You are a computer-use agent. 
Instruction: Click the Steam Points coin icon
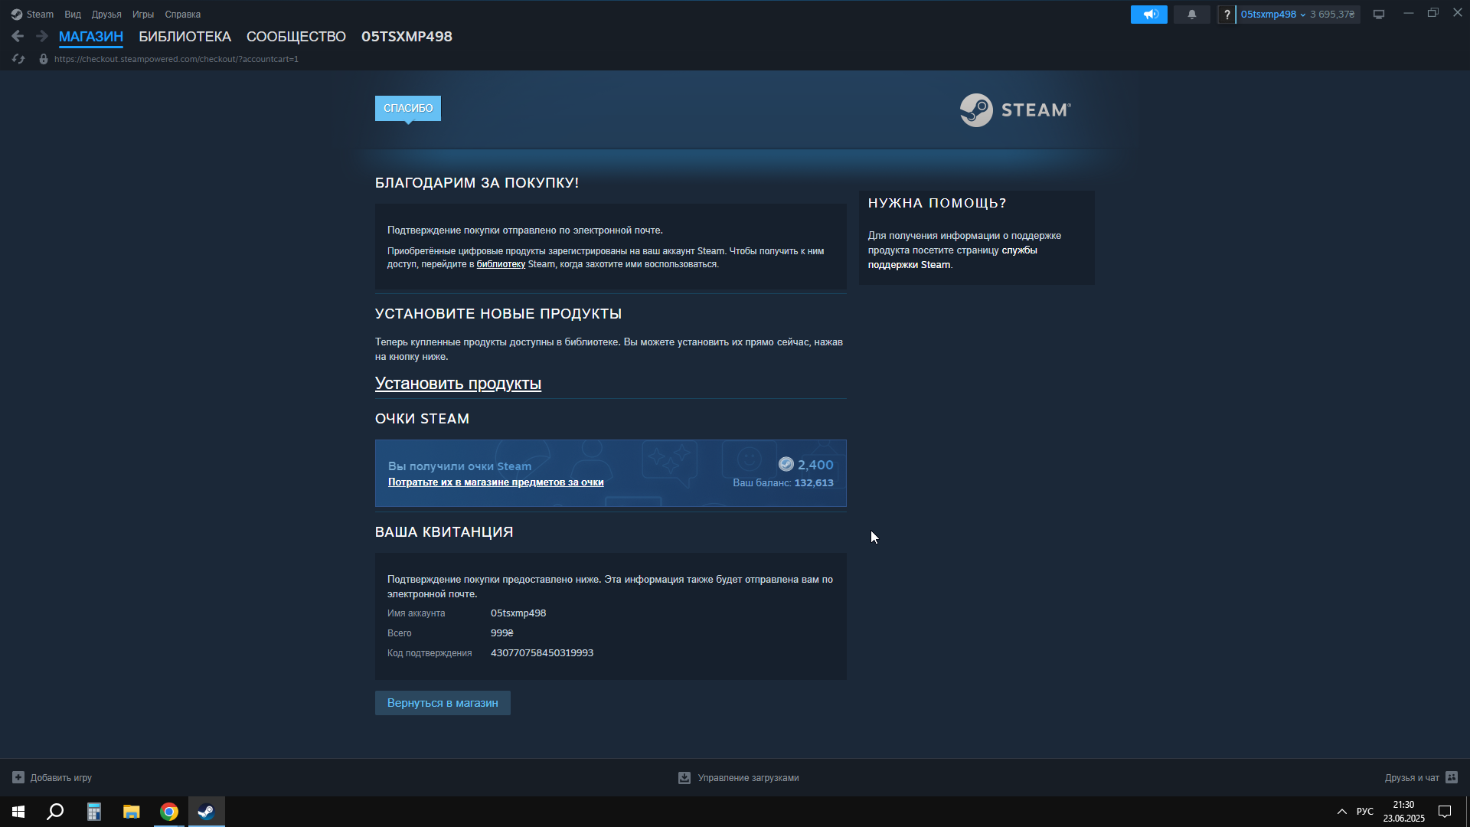coord(786,464)
